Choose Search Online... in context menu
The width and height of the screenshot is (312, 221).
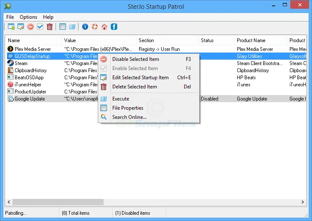coord(149,117)
